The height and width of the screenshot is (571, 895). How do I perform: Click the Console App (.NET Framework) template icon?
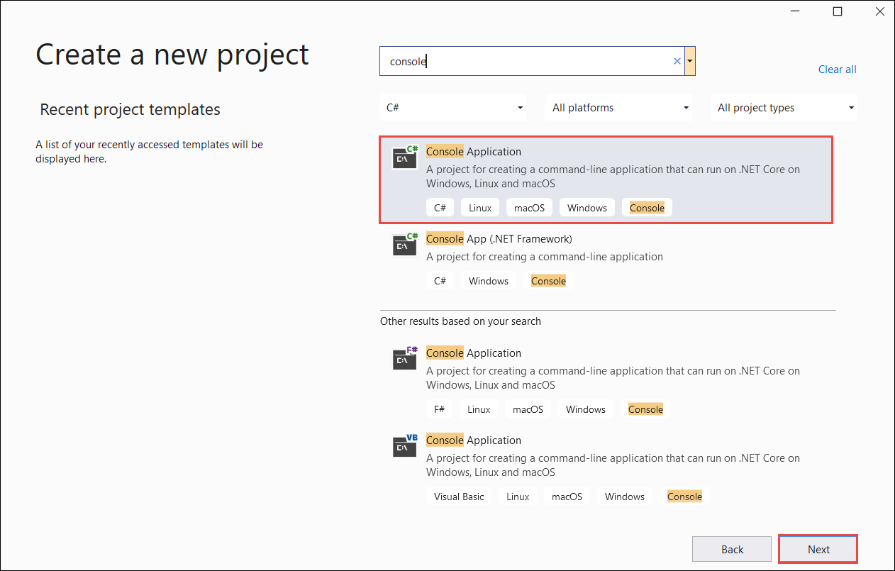(x=404, y=245)
